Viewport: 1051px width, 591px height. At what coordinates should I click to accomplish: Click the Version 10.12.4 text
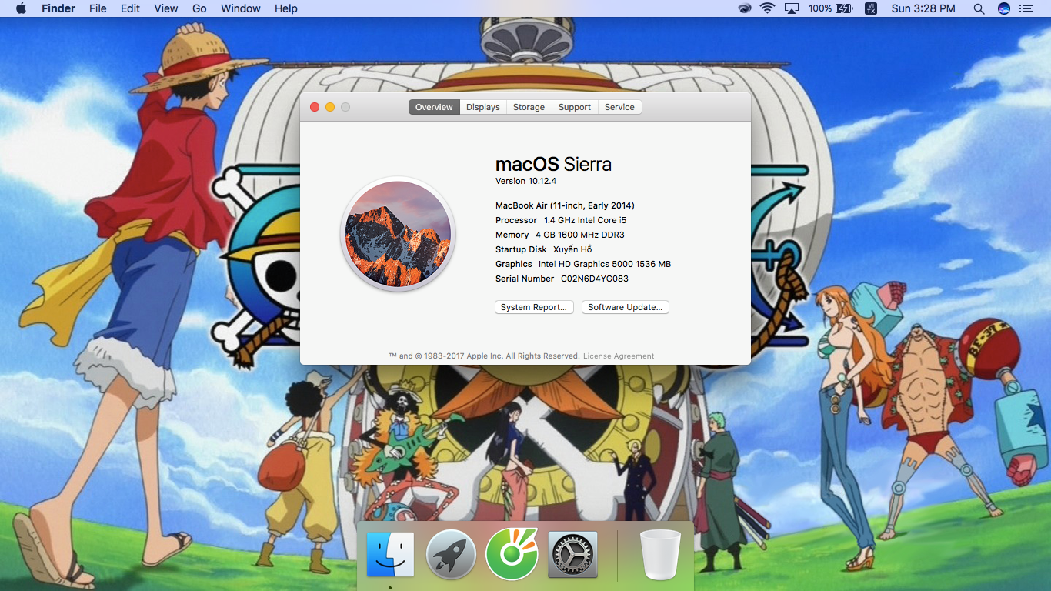(525, 181)
